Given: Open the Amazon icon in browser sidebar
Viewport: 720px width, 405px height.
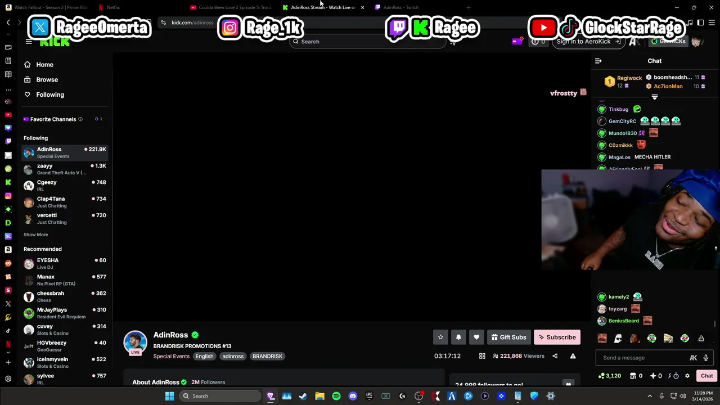Looking at the screenshot, I should (8, 250).
